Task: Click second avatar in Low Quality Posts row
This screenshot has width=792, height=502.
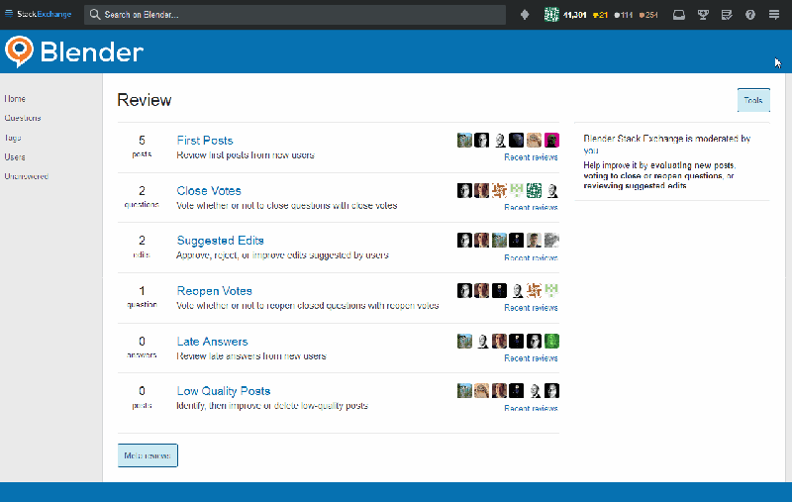Action: click(x=481, y=390)
